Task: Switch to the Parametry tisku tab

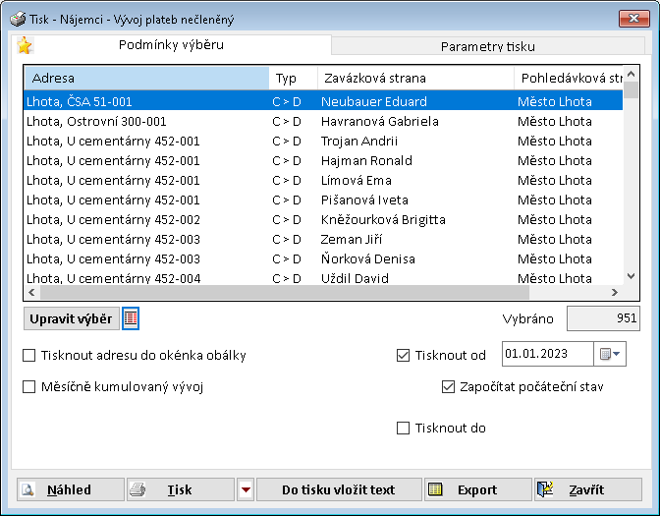Action: pos(487,46)
